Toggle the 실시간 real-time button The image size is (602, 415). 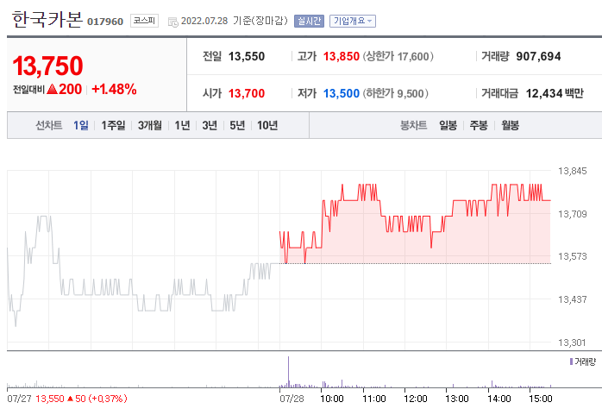pyautogui.click(x=309, y=21)
